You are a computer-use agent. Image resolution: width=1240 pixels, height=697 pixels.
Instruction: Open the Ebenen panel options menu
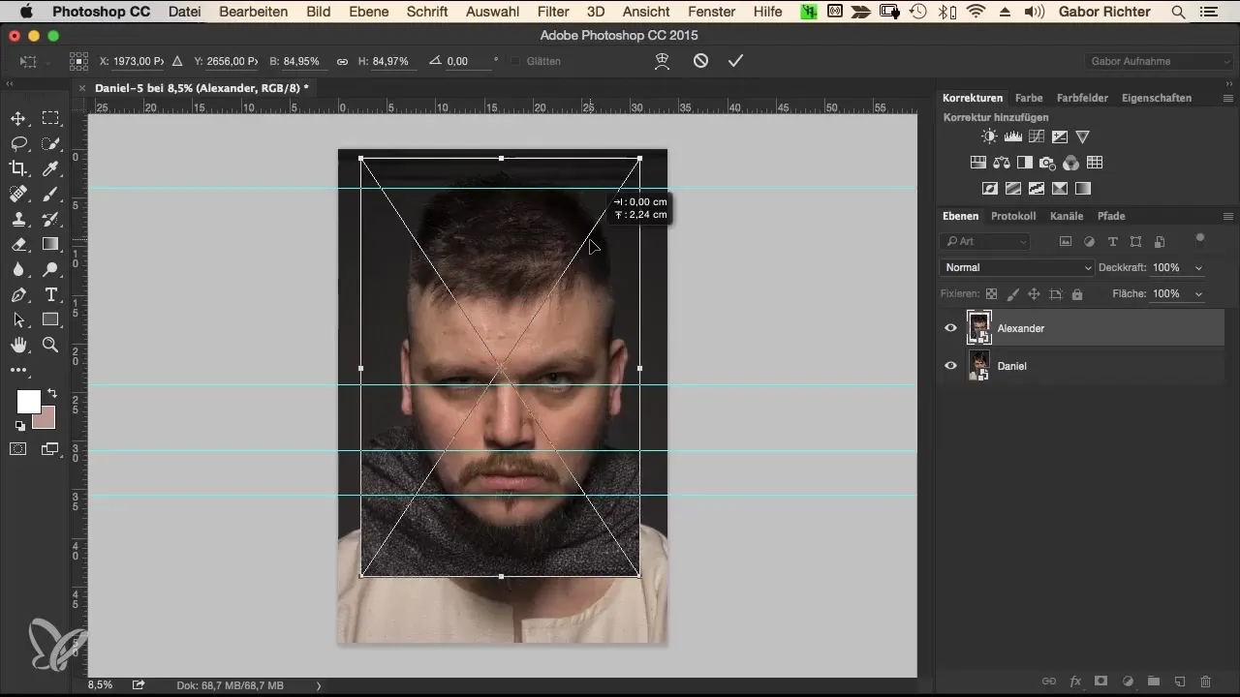tap(1227, 216)
